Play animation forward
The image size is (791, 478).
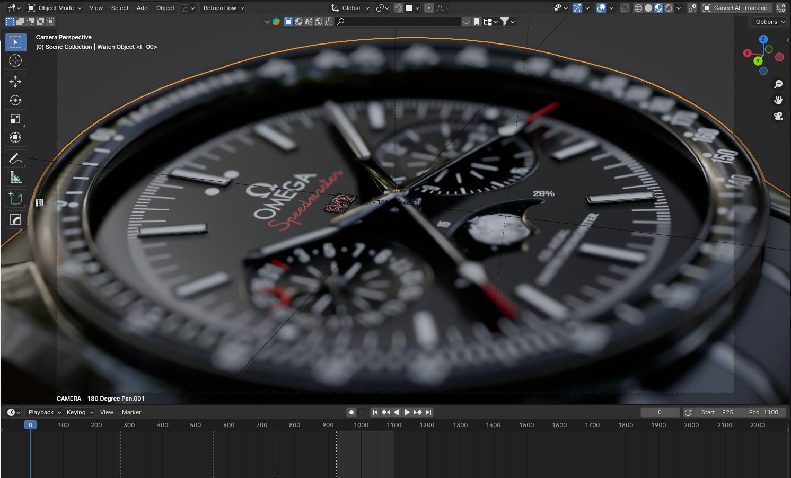pyautogui.click(x=407, y=412)
